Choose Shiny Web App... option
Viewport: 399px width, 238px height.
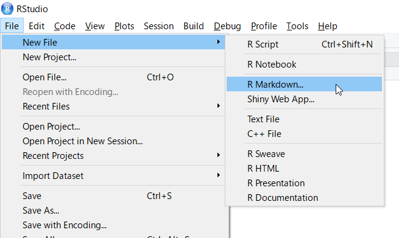tap(305, 99)
